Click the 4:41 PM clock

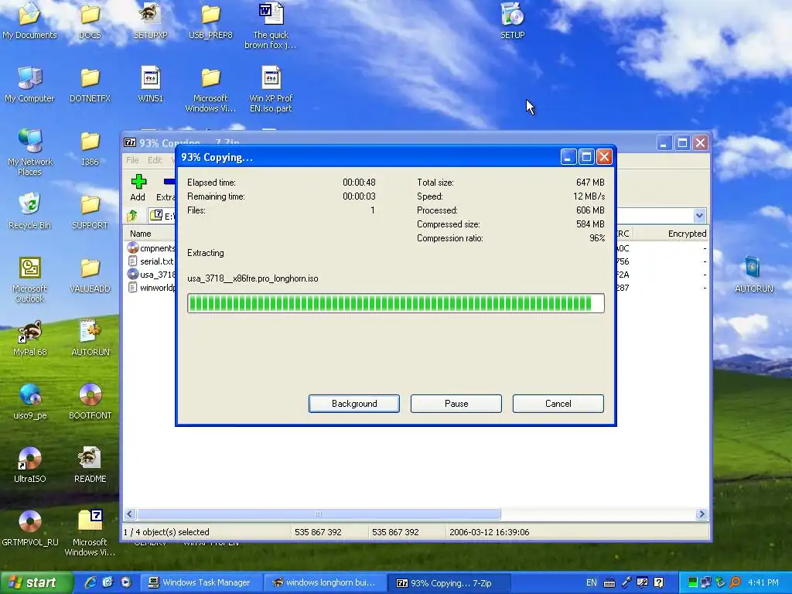tap(763, 582)
